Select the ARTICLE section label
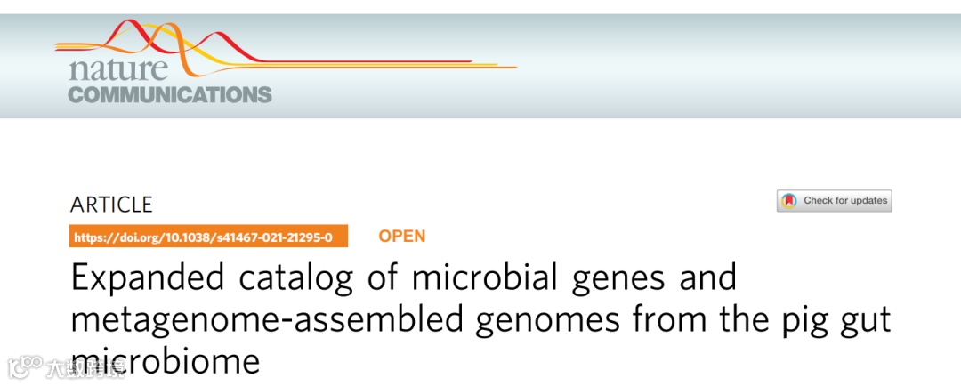The height and width of the screenshot is (386, 961). pos(111,204)
